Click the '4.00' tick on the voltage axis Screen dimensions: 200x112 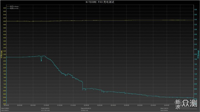point(4,38)
